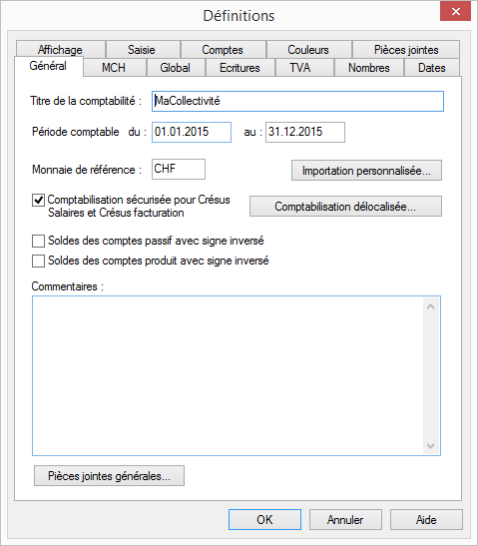
Task: Click Pièces jointes générales button
Action: pos(109,476)
